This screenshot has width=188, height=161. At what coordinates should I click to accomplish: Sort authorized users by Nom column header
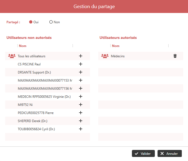pyautogui.click(x=115, y=46)
